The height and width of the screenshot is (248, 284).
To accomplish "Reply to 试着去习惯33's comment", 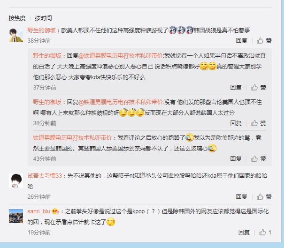I will [241, 196].
